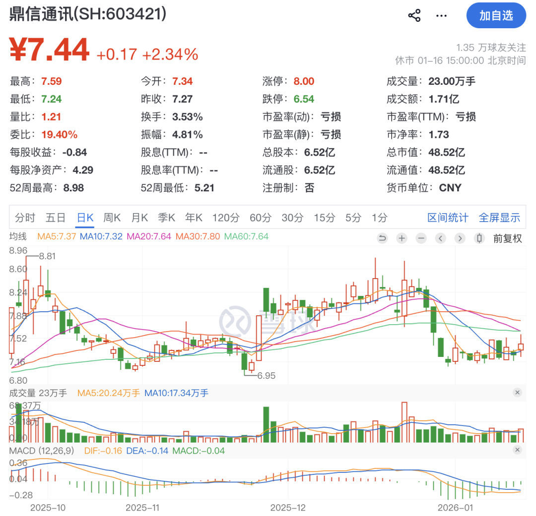Select the 月K monthly chart tab

click(x=139, y=218)
